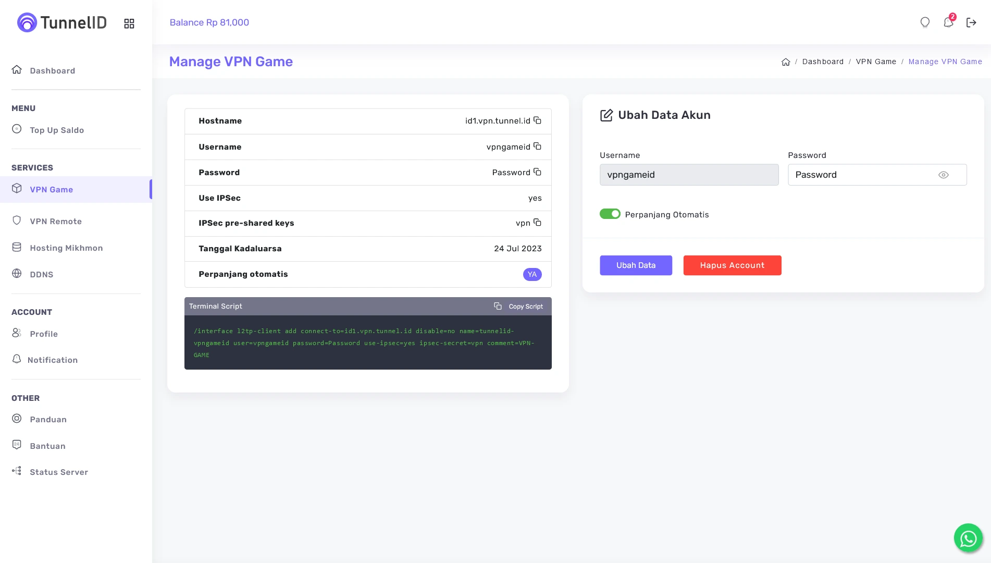The width and height of the screenshot is (991, 563).
Task: Show password with the eye icon
Action: pyautogui.click(x=944, y=175)
